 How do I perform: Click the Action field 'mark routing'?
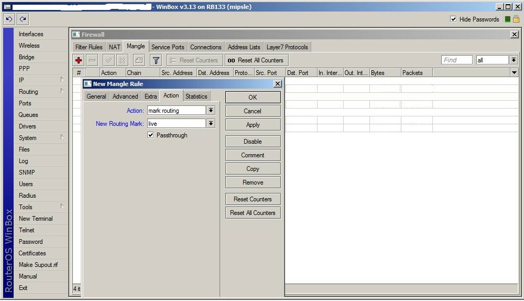[177, 110]
